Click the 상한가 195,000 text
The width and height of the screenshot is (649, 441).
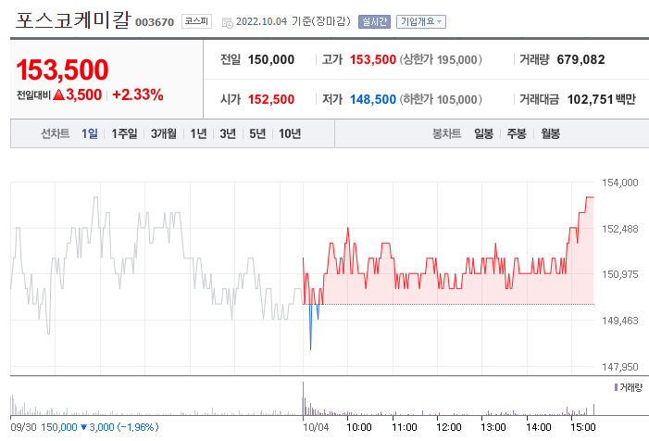coord(441,59)
